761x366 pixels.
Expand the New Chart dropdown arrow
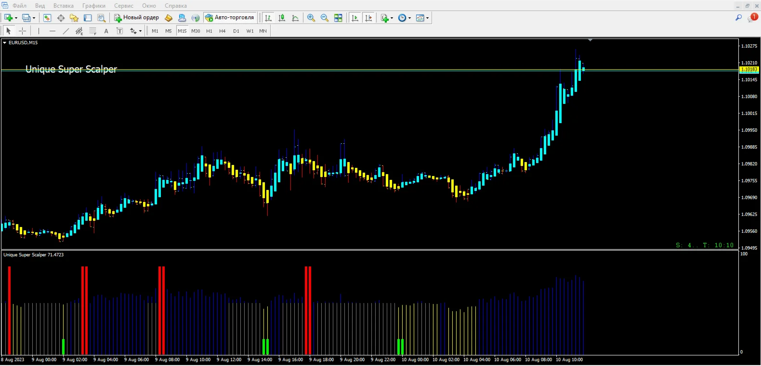click(x=16, y=18)
